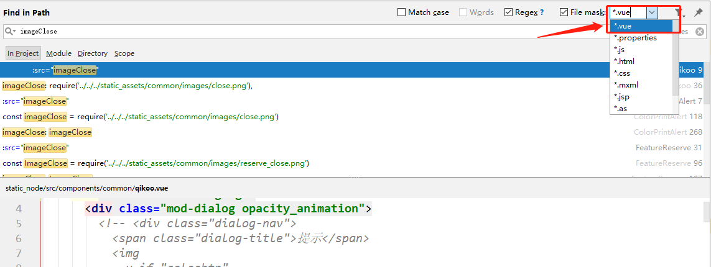Screen dimensions: 711x267
Task: Switch to the Scope tab
Action: 124,53
